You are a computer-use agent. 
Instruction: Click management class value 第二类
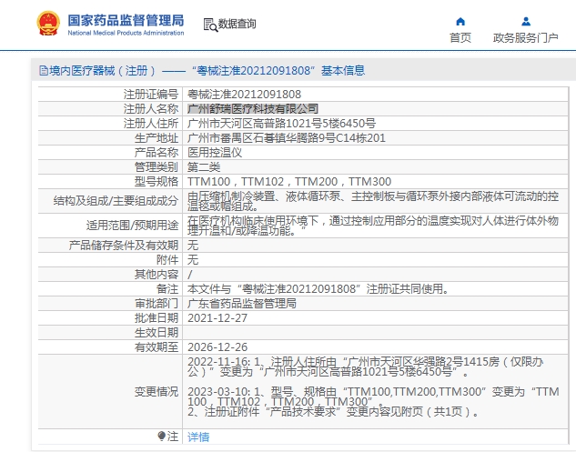204,167
